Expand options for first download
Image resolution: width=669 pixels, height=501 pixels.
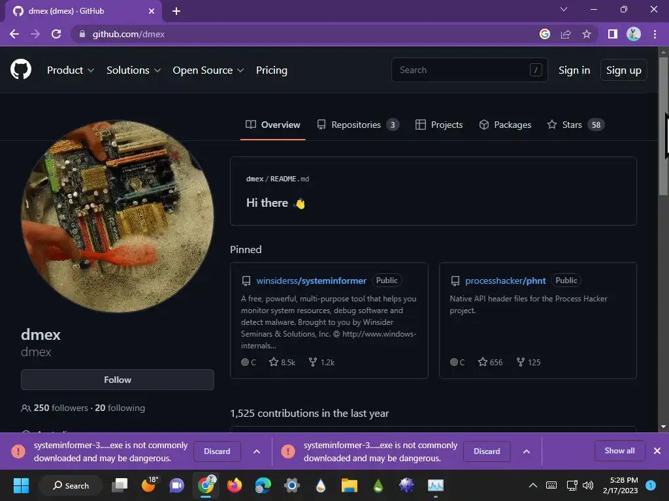tap(256, 451)
